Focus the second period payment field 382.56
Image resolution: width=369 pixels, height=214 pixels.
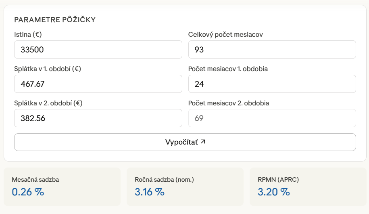(x=98, y=118)
